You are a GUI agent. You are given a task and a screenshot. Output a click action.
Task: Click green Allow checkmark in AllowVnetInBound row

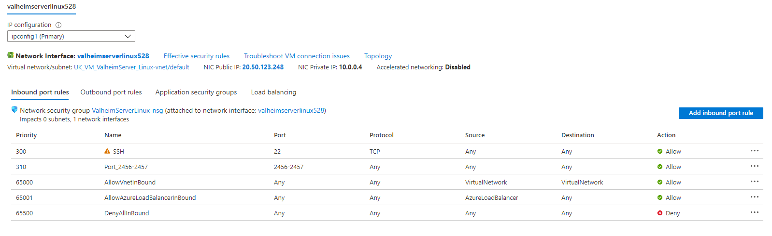click(660, 182)
